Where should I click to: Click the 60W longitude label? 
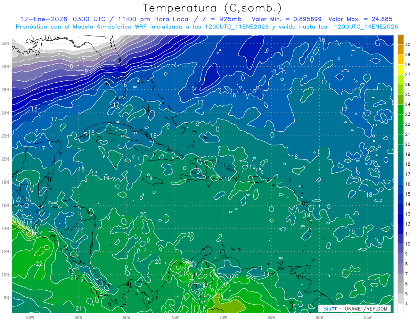(x=320, y=317)
